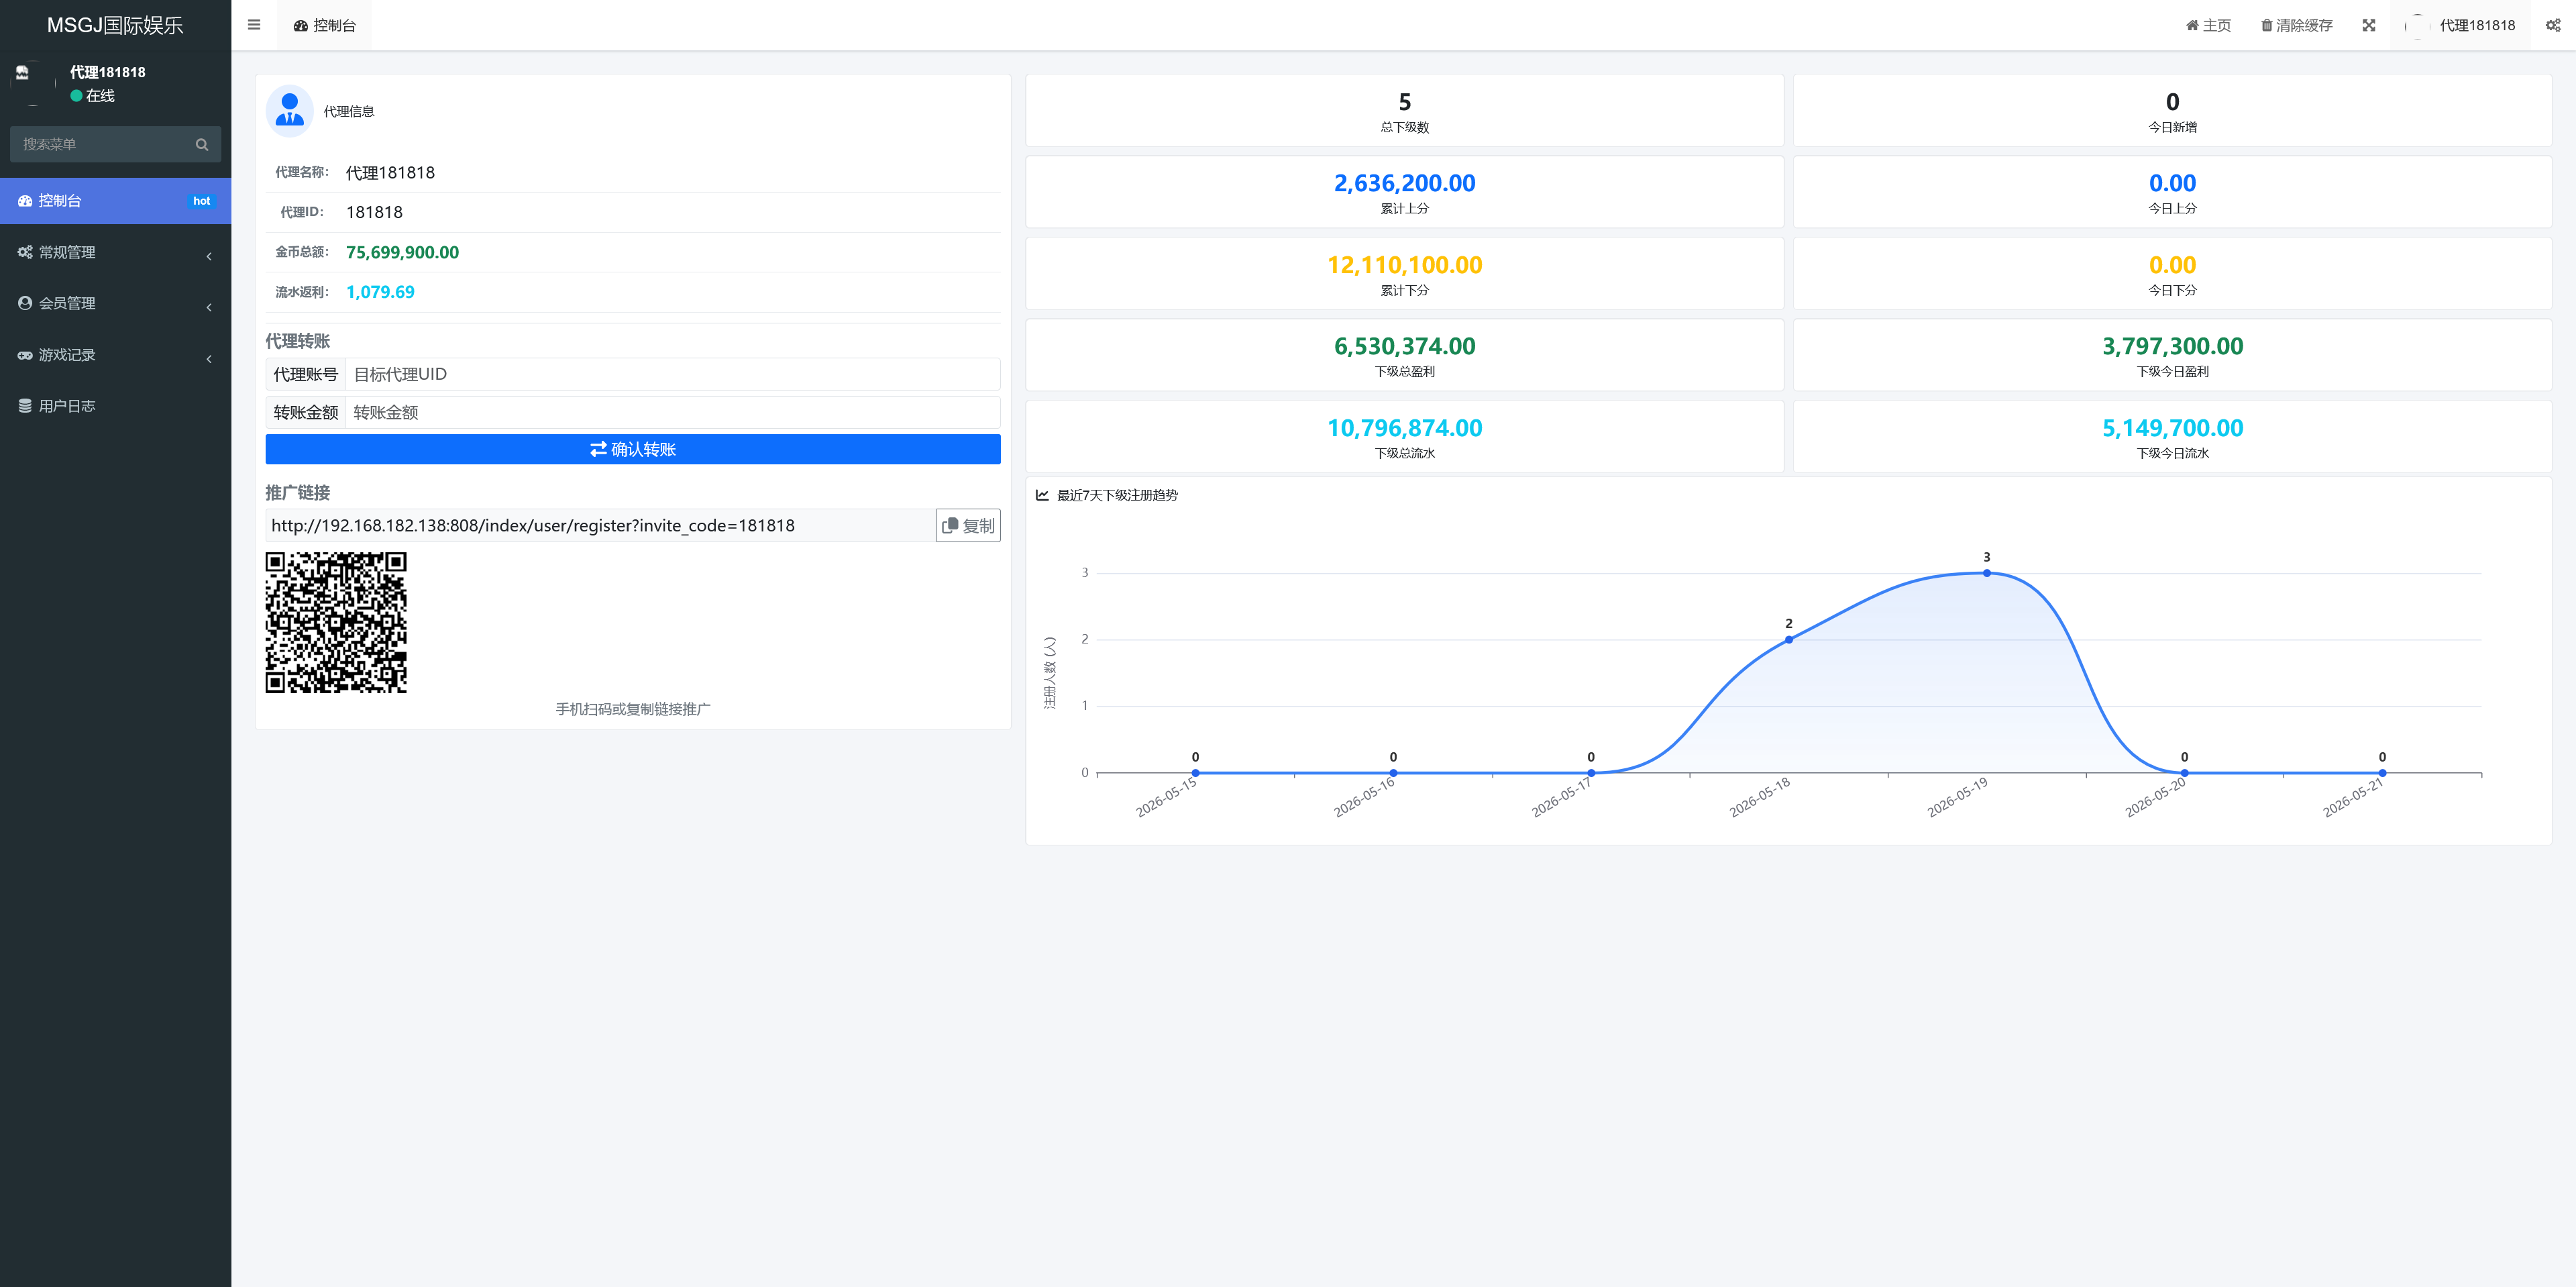Click the 清除缓存 trash icon
This screenshot has width=2576, height=1287.
point(2266,25)
